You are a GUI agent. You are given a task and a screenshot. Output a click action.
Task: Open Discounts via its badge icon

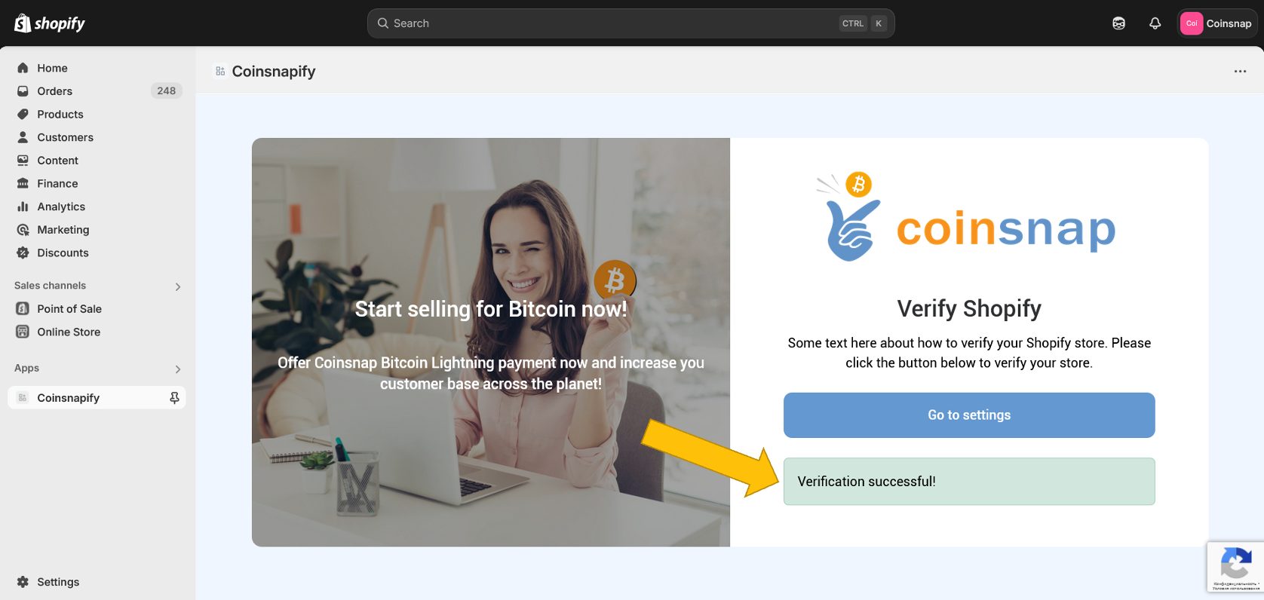pos(23,253)
